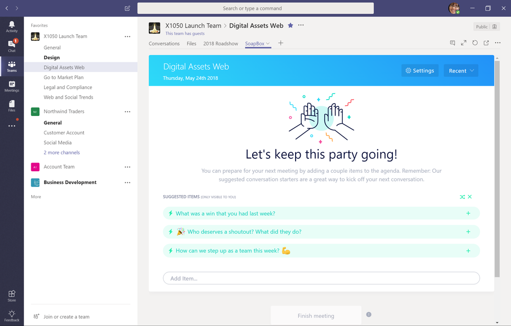511x326 pixels.
Task: Open the SoapBox tab dropdown arrow
Action: point(268,43)
